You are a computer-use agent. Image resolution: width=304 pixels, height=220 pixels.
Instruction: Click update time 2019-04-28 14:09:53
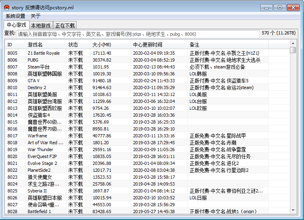154,184
